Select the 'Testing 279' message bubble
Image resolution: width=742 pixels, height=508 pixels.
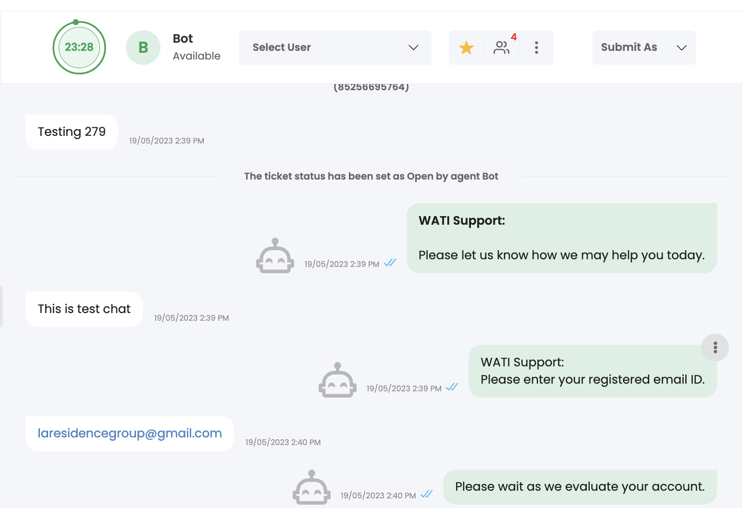tap(72, 132)
